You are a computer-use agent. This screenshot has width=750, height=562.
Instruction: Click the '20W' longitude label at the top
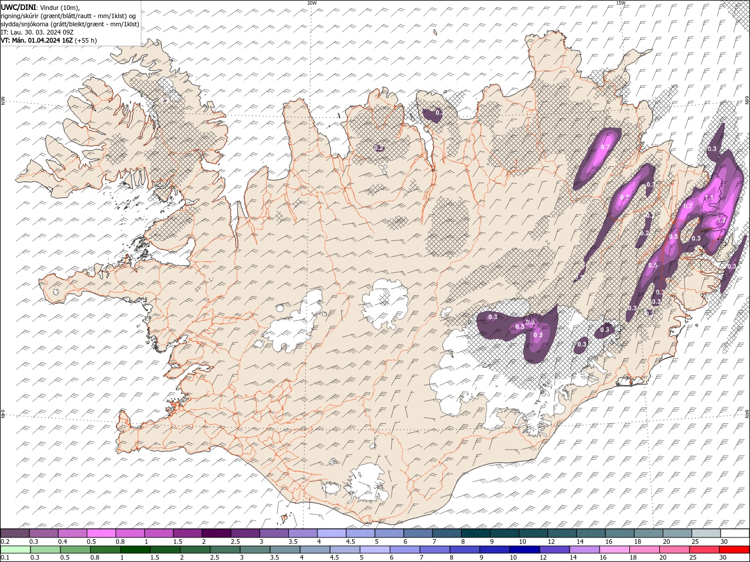tap(311, 3)
